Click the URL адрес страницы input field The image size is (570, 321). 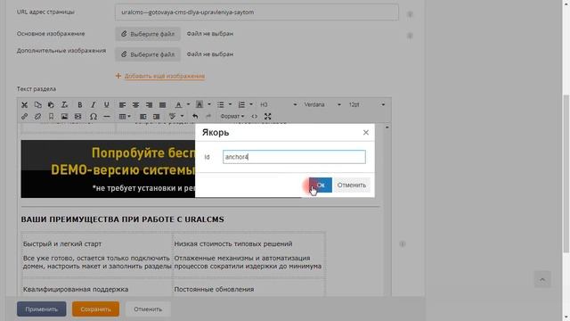click(256, 12)
